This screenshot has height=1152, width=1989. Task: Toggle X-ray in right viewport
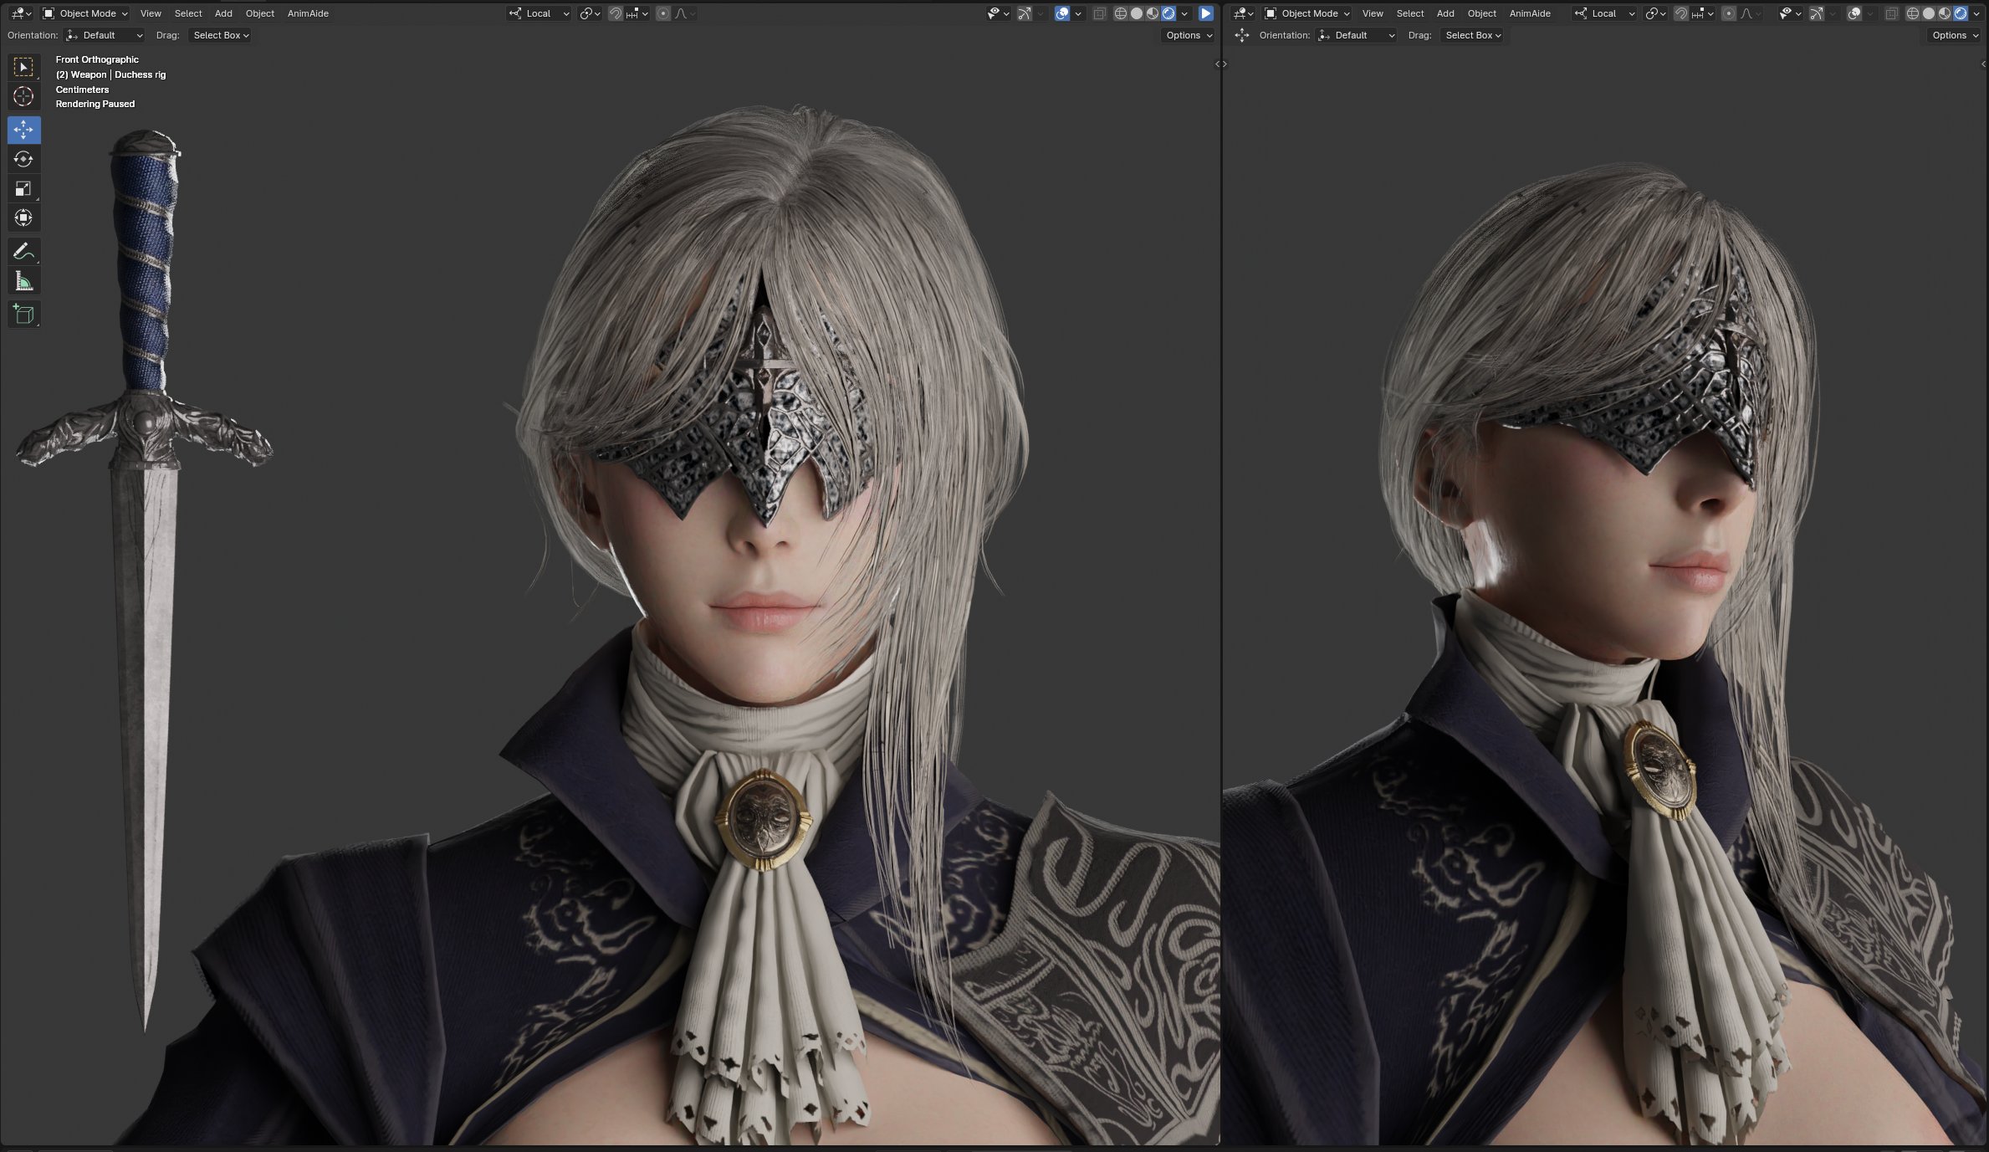[1892, 13]
